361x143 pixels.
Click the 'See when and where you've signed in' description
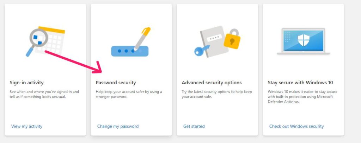44,94
